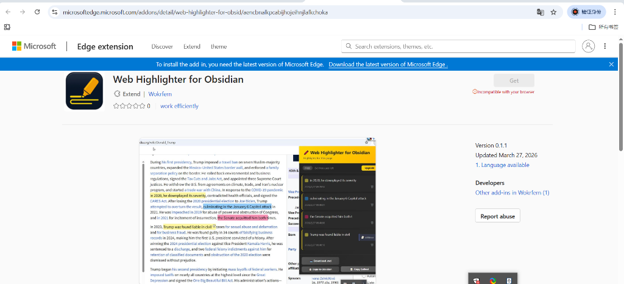This screenshot has height=284, width=624.
Task: Open the 所有书签 bookmarks folder
Action: 604,27
